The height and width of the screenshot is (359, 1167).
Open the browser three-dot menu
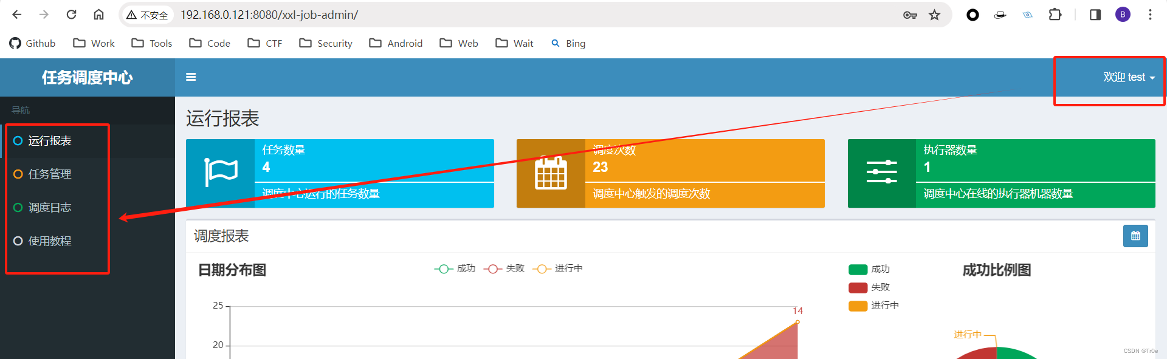1150,15
